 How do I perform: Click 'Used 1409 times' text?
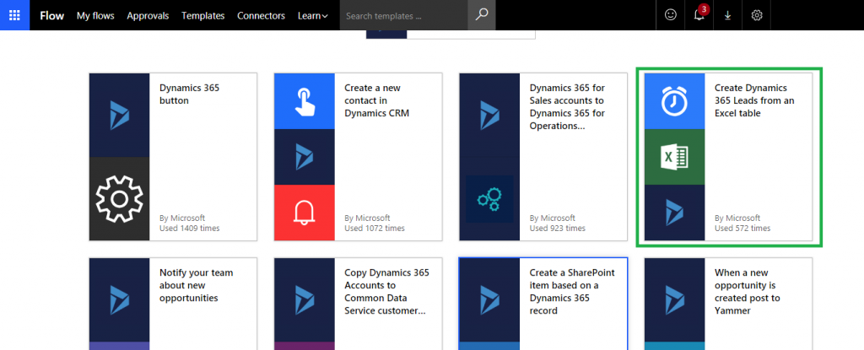(x=190, y=229)
